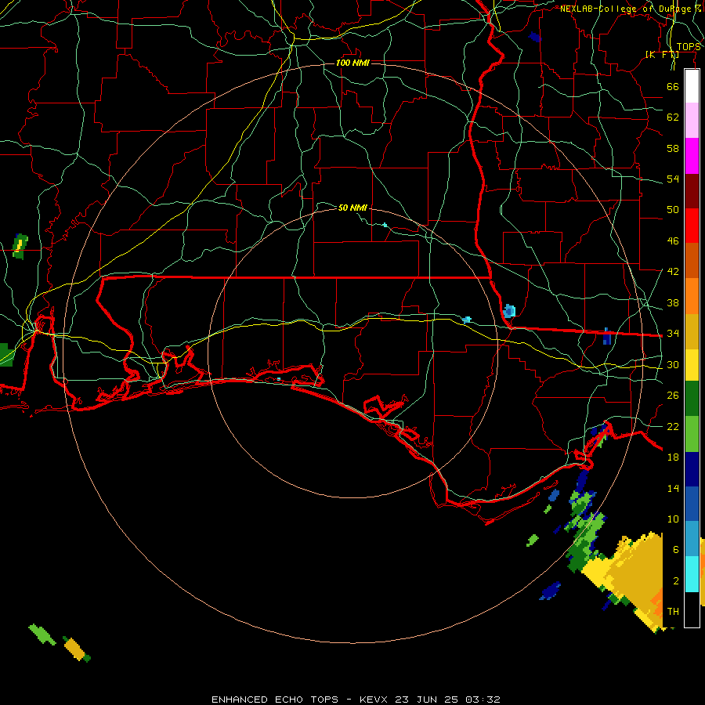The width and height of the screenshot is (705, 705).
Task: Click the "ENHANCED ECHO TOPS" title text
Action: (274, 700)
